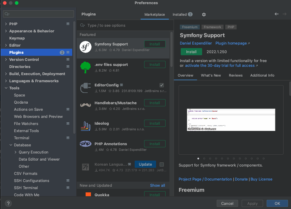This screenshot has height=209, width=291.
Task: Open the Overview tab
Action: point(185,75)
